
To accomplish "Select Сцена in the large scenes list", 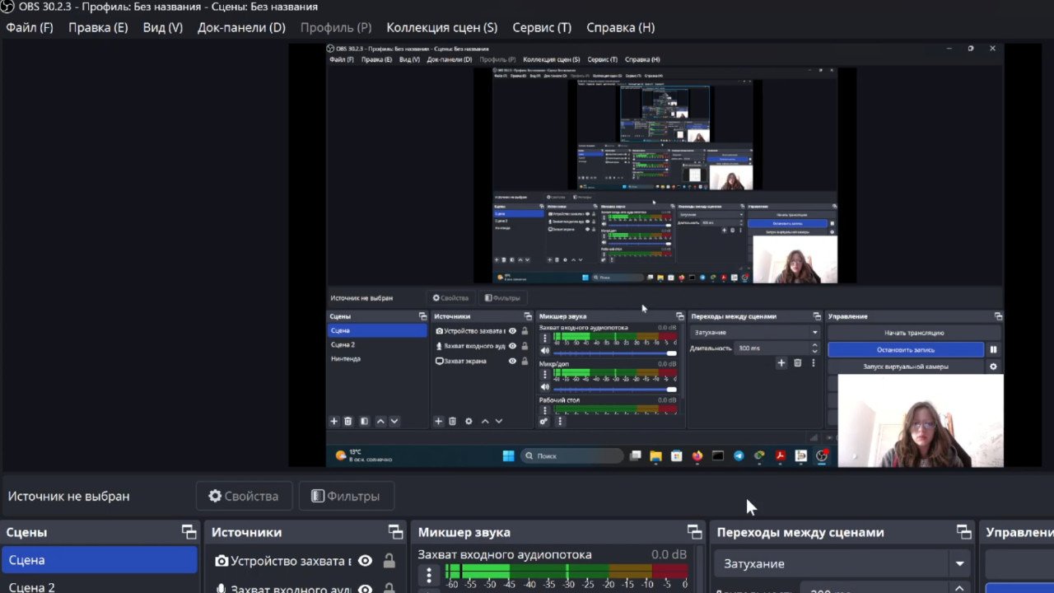I will click(100, 560).
